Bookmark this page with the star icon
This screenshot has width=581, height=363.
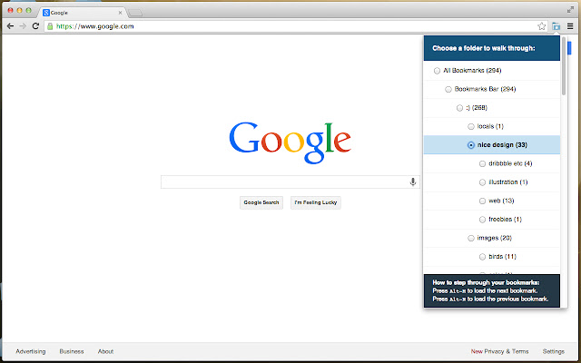542,26
